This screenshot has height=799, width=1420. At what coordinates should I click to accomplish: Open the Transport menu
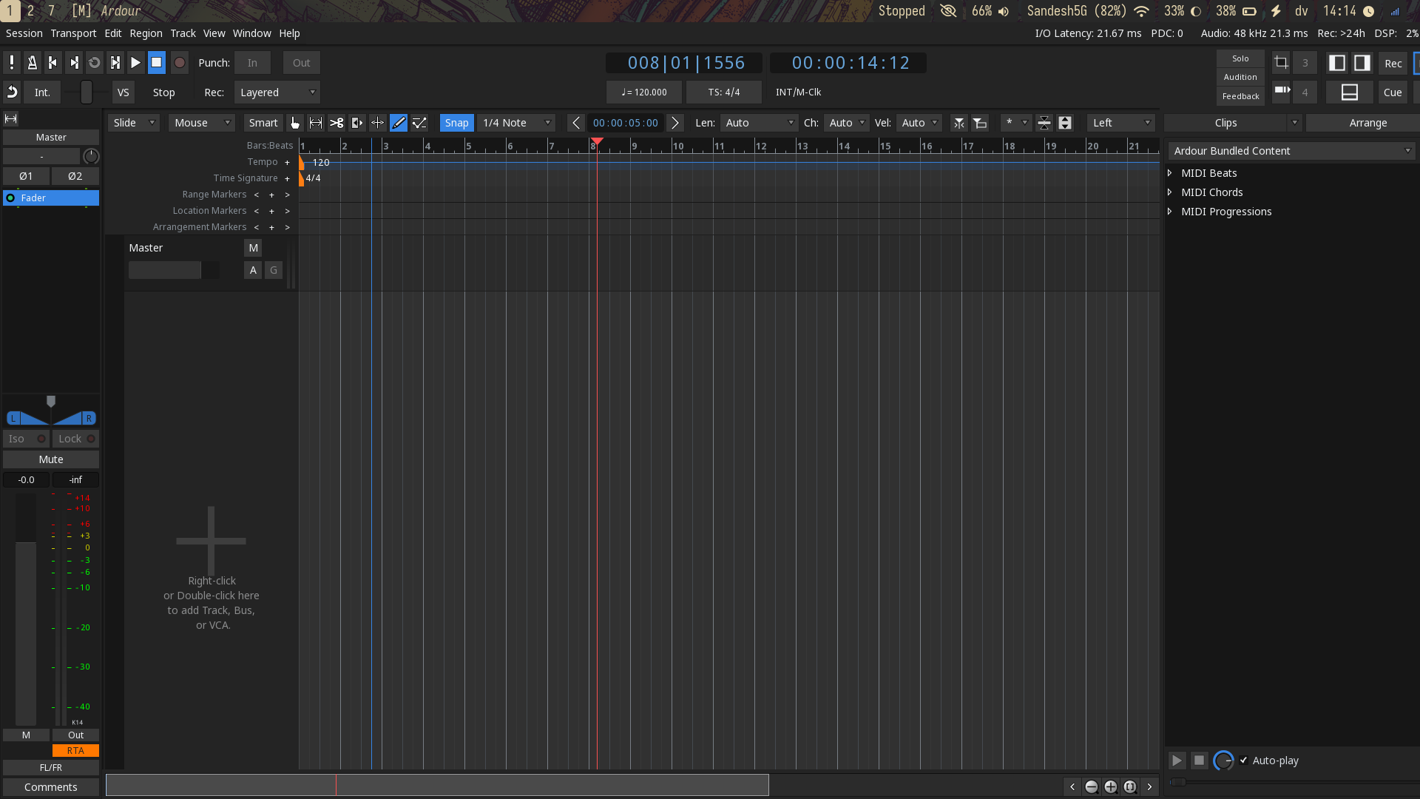click(73, 33)
